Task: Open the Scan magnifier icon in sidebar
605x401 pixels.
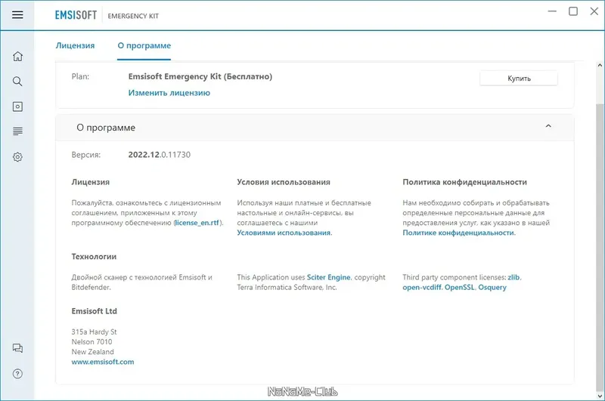Action: 17,82
